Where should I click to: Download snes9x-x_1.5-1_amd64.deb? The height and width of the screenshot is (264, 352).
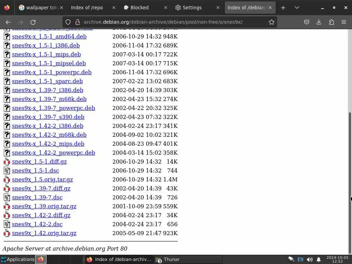(49, 36)
